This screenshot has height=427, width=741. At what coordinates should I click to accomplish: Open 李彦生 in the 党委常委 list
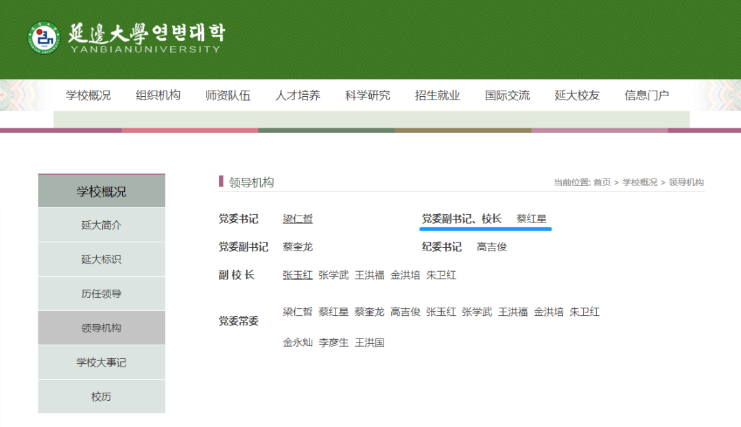coord(333,343)
